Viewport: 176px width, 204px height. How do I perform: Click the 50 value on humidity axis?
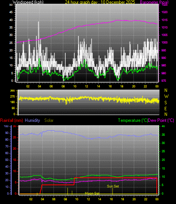[x=7, y=160]
